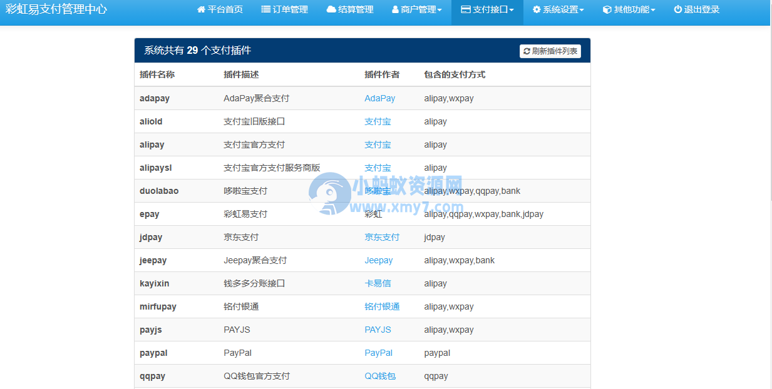Expand the 系统设置 dropdown caret
Screen dimensions: 772x389
pos(582,11)
